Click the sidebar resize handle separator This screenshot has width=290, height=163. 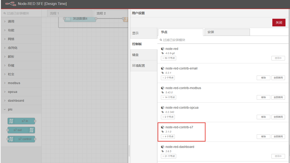pos(129,151)
